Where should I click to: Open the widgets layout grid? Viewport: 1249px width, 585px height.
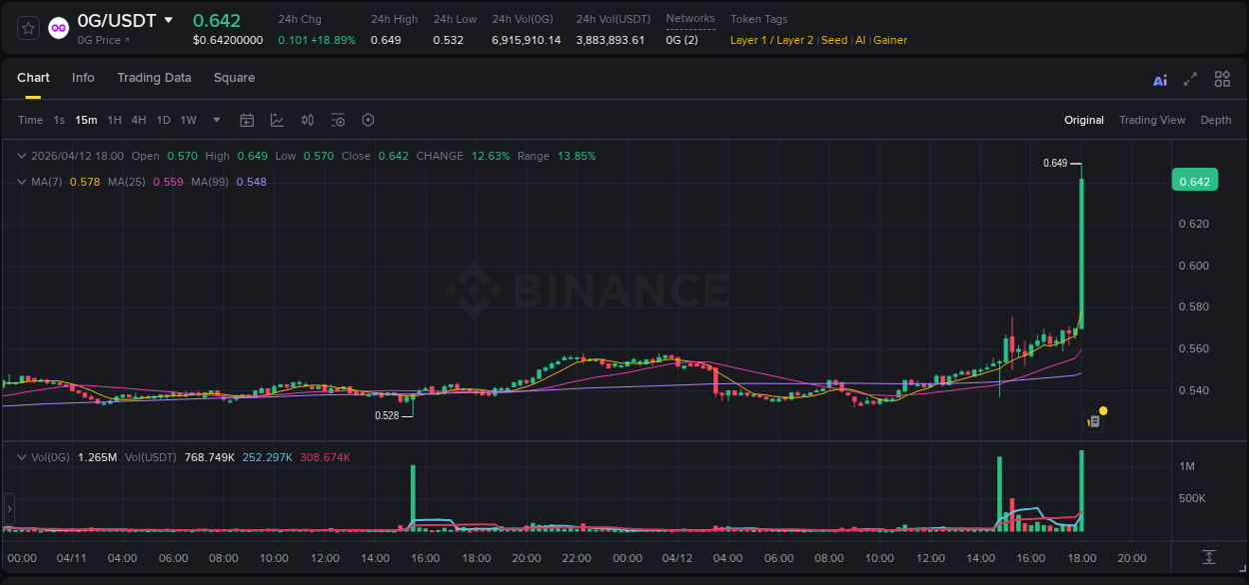[x=1222, y=78]
